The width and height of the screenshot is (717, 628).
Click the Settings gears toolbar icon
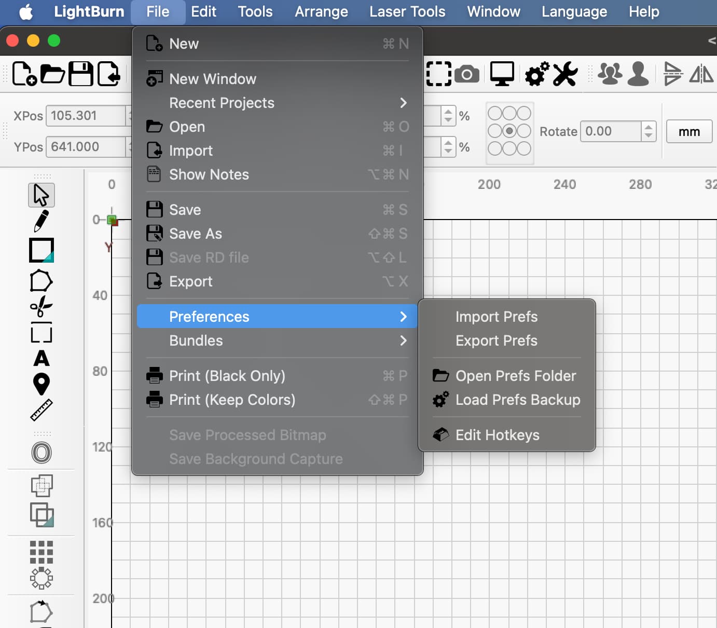[x=537, y=74]
